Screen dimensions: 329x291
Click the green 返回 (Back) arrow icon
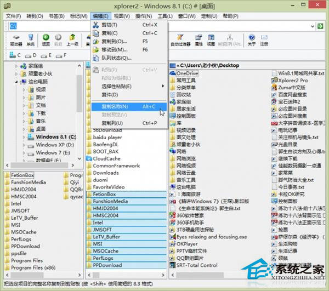coord(46,40)
